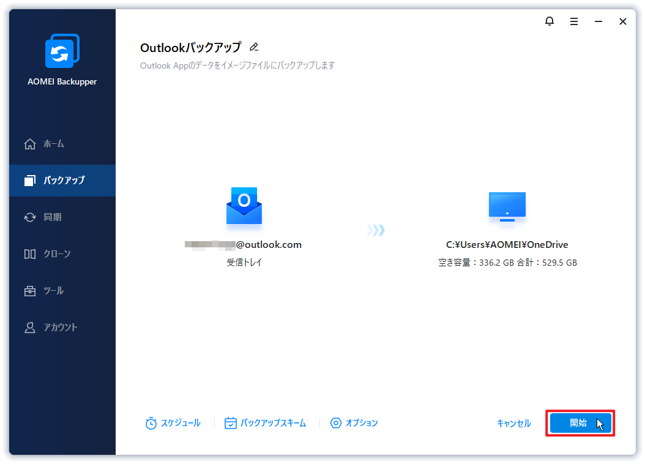Click the Outlook envelope source icon
Viewport: 645px width, 464px height.
(x=244, y=206)
